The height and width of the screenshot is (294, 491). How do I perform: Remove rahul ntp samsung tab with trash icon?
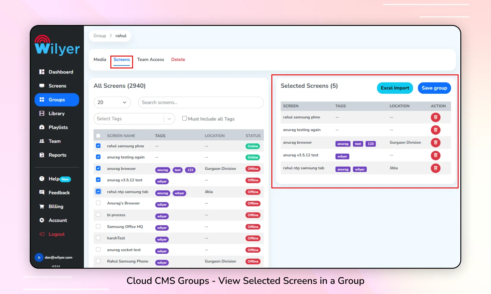click(435, 168)
